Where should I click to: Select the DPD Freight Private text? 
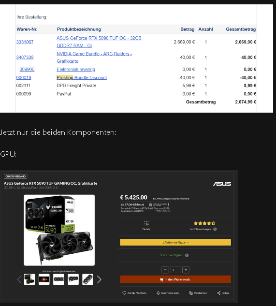point(76,86)
